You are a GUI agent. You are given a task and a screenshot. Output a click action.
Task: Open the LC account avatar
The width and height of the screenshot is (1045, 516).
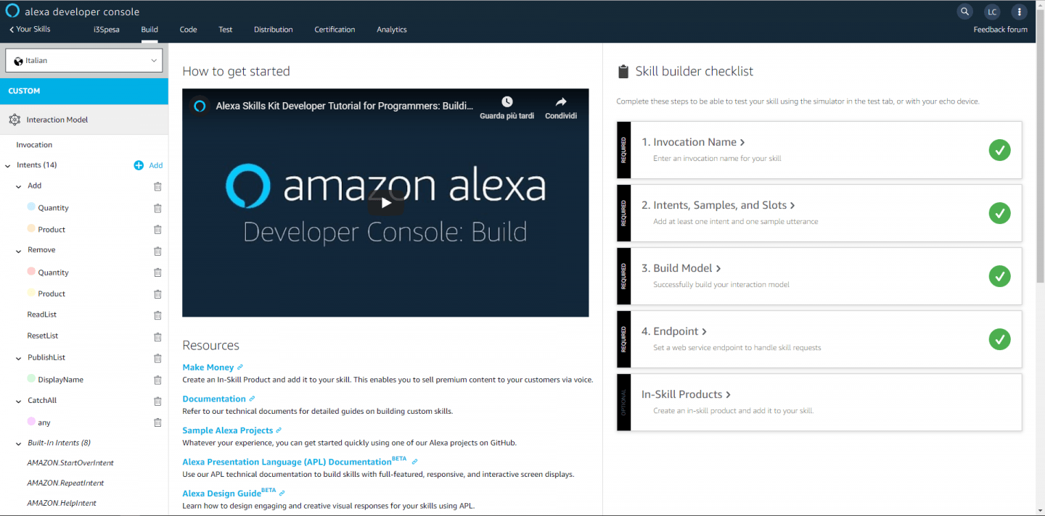tap(992, 12)
